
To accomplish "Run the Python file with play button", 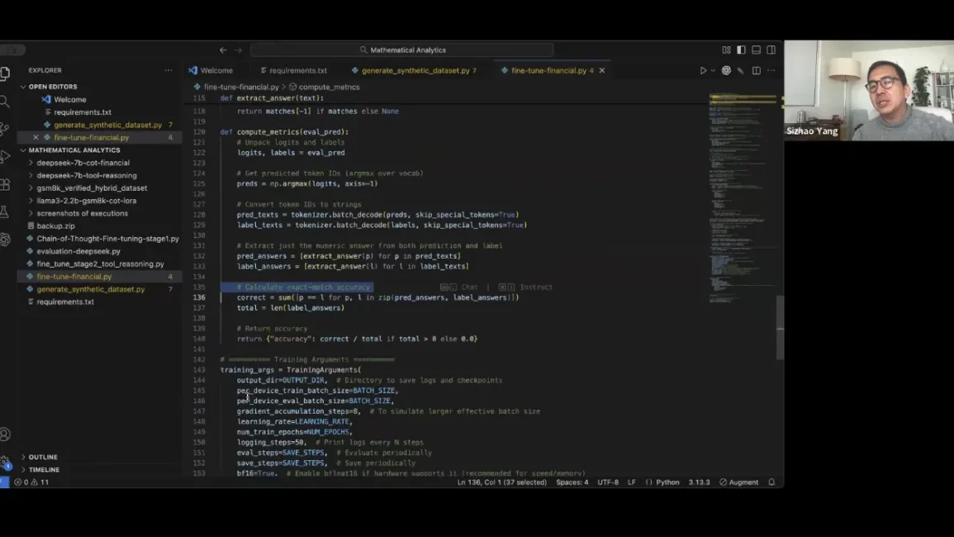I will [x=703, y=70].
